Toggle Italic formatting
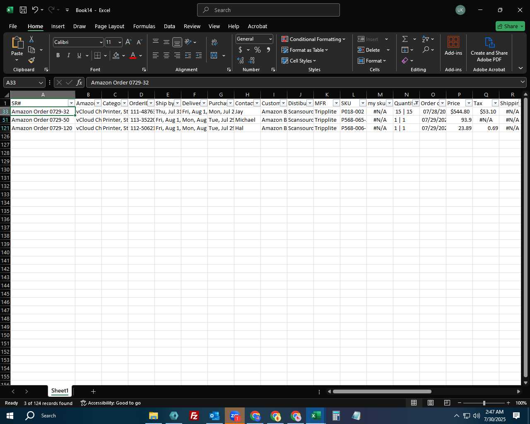 (69, 55)
